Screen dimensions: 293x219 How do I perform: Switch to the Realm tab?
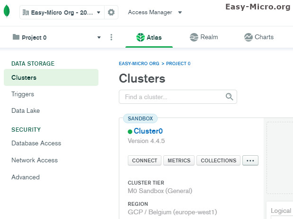click(x=204, y=37)
